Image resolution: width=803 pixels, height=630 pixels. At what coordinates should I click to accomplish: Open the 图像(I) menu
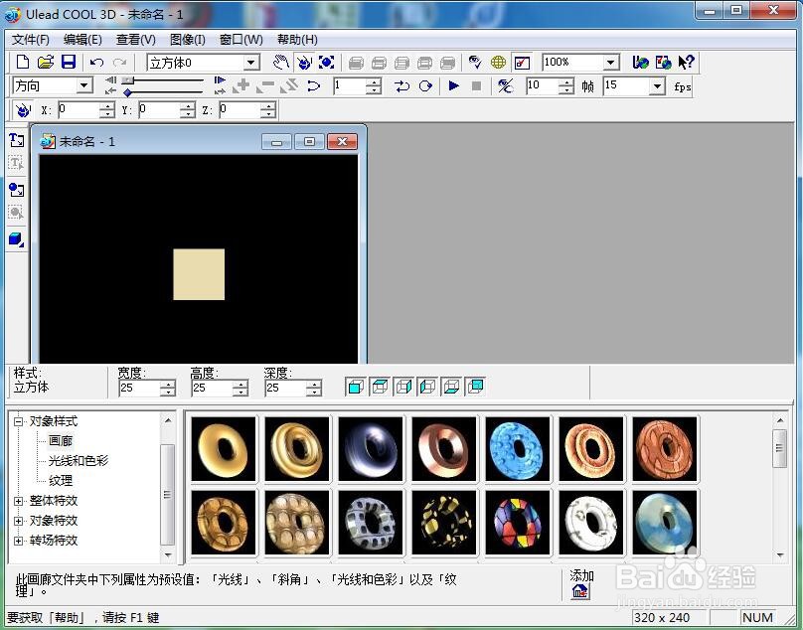click(x=188, y=40)
